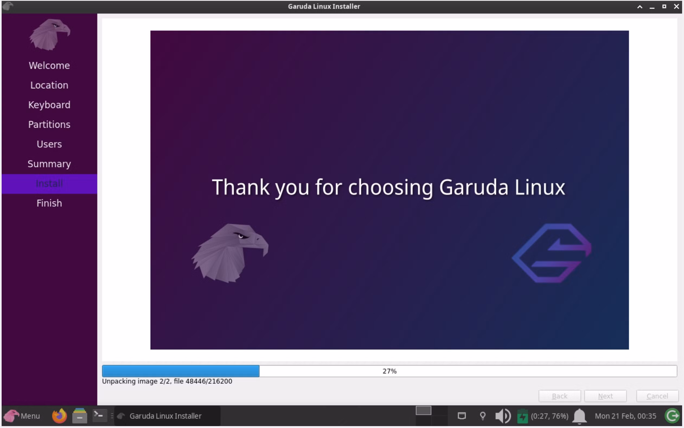
Task: Select the Users step in the sidebar
Action: 49,144
